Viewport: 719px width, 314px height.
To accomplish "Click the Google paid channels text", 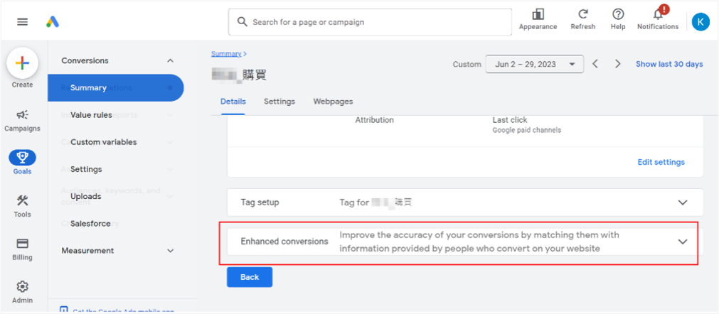I will (526, 130).
